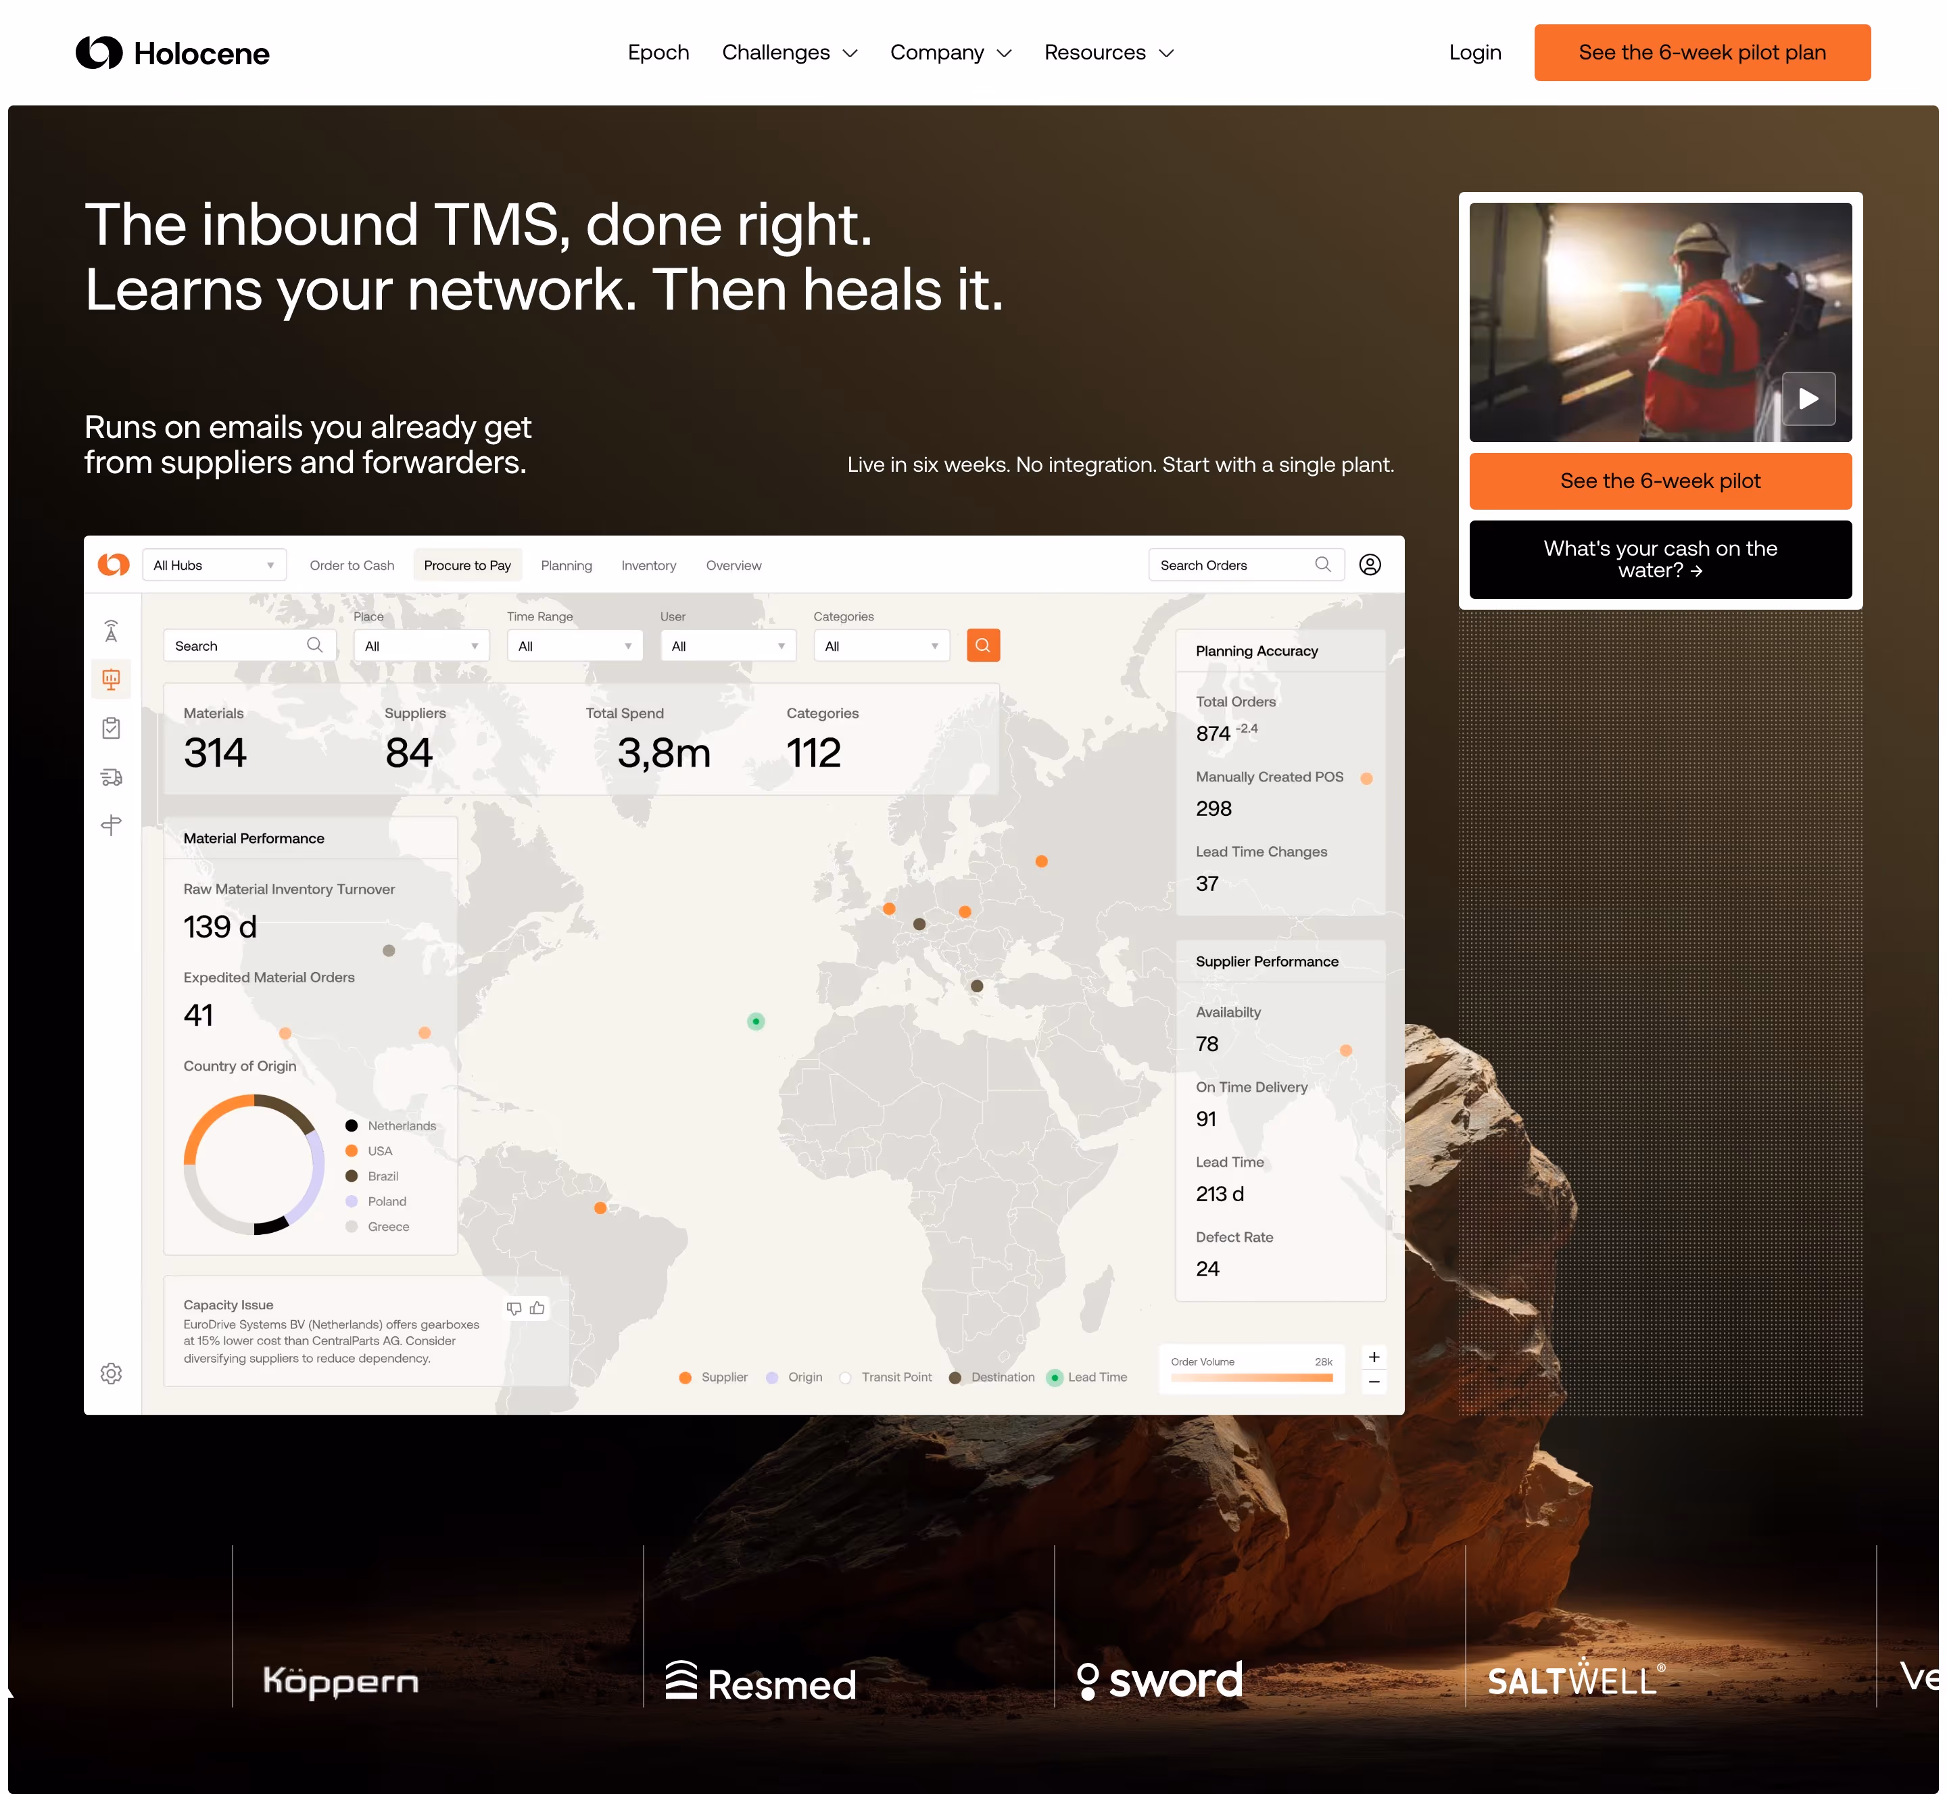This screenshot has width=1947, height=1794.
Task: Click the Login link
Action: [1474, 53]
